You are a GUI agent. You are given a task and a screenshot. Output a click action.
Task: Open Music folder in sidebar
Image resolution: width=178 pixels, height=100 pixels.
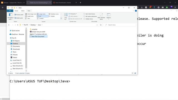point(14,52)
